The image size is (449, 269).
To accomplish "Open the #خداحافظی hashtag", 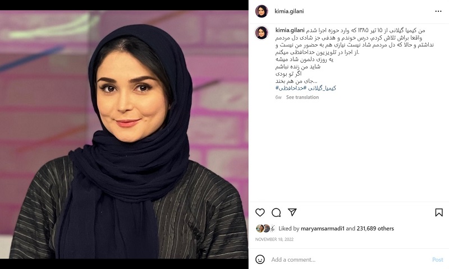I will 291,89.
